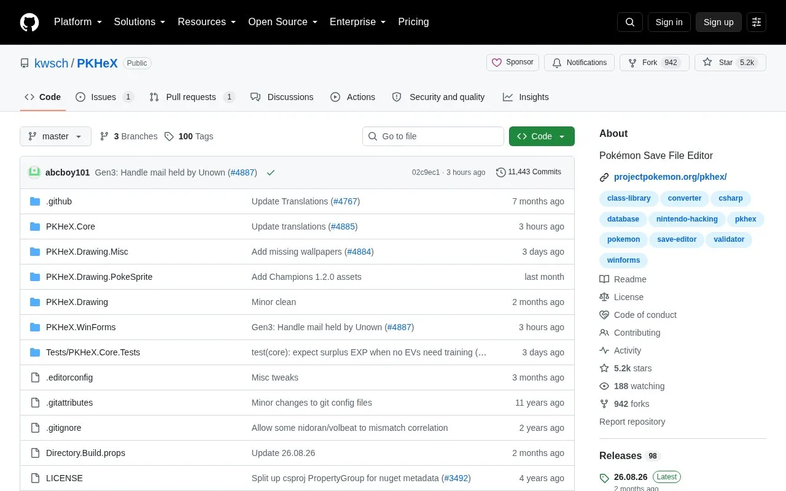786x491 pixels.
Task: Expand the Resources menu
Action: pos(207,22)
